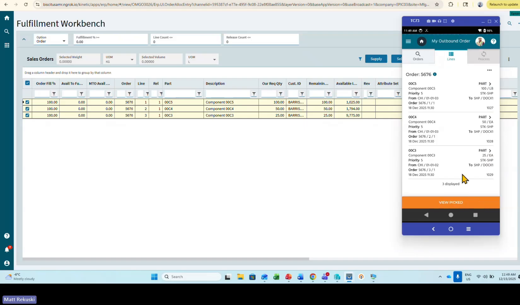Tap the info icon next to Order: 5676

pos(435,74)
